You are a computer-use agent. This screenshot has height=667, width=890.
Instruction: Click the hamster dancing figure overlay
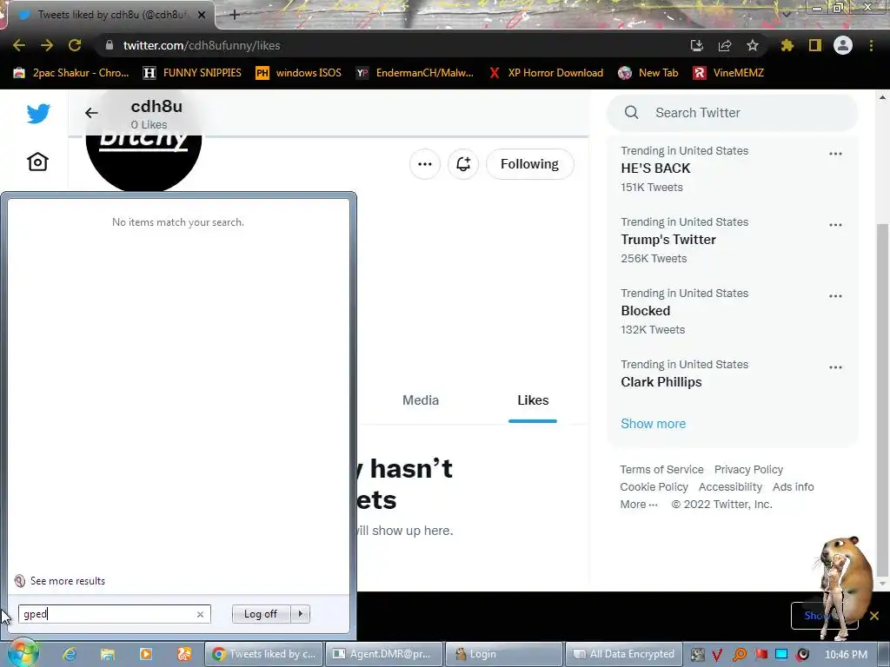844,587
